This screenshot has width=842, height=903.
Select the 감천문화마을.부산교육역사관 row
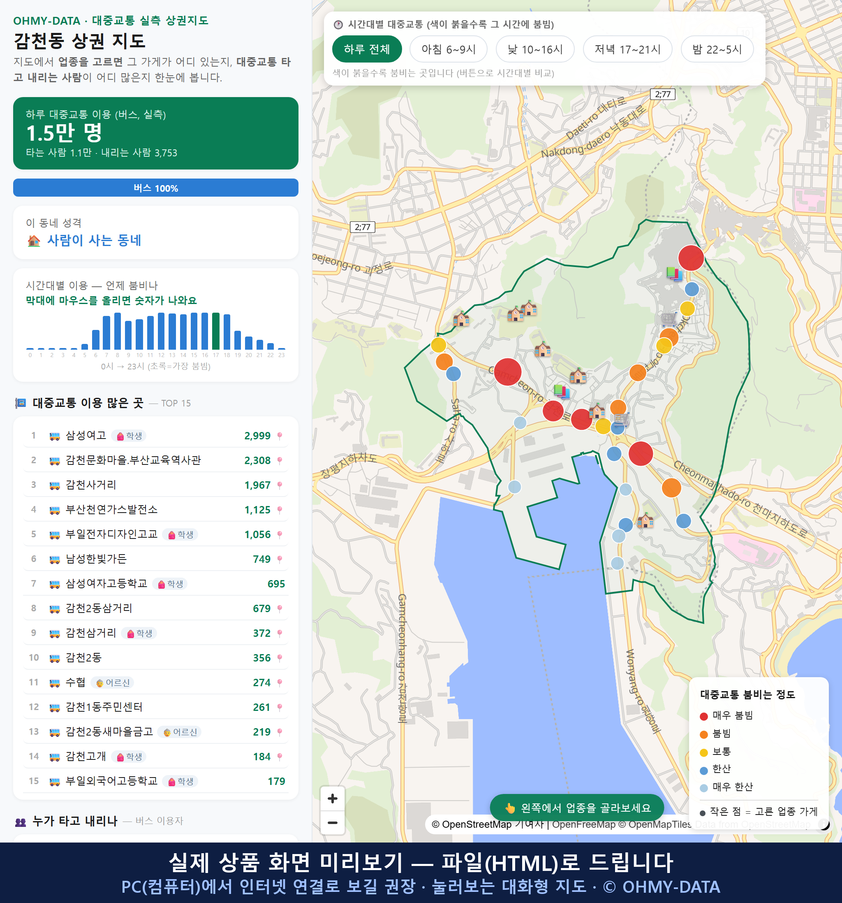point(156,461)
